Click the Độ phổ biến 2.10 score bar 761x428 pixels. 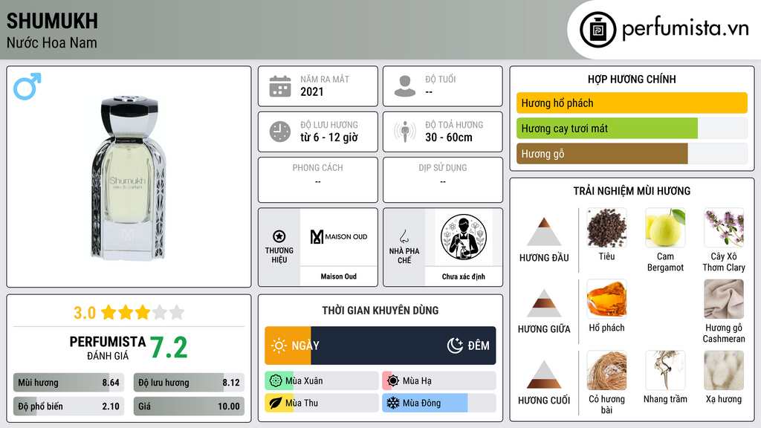tap(68, 406)
